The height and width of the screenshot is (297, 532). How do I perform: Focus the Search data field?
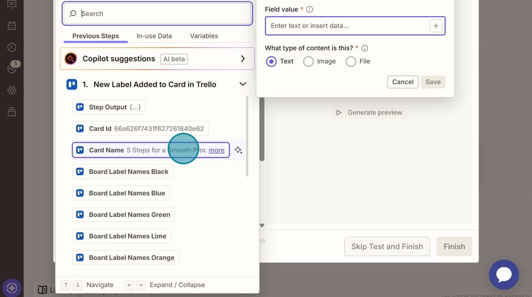pyautogui.click(x=157, y=14)
